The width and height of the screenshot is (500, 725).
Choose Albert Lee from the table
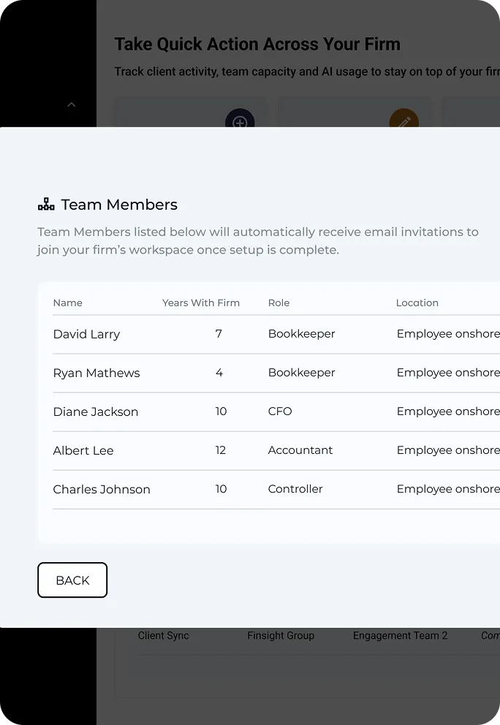click(x=83, y=451)
